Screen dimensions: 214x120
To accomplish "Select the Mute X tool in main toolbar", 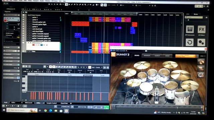I will (83, 5).
